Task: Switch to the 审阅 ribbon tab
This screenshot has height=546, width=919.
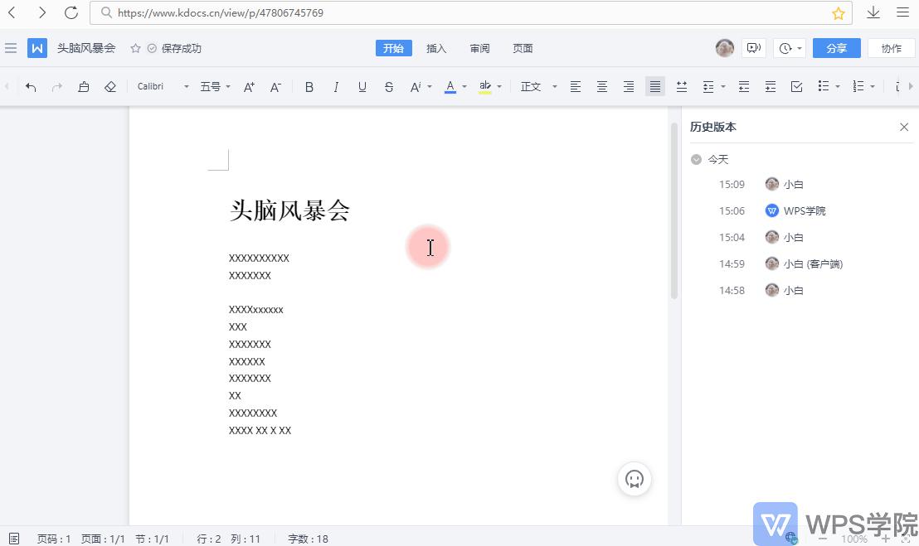Action: click(x=479, y=48)
